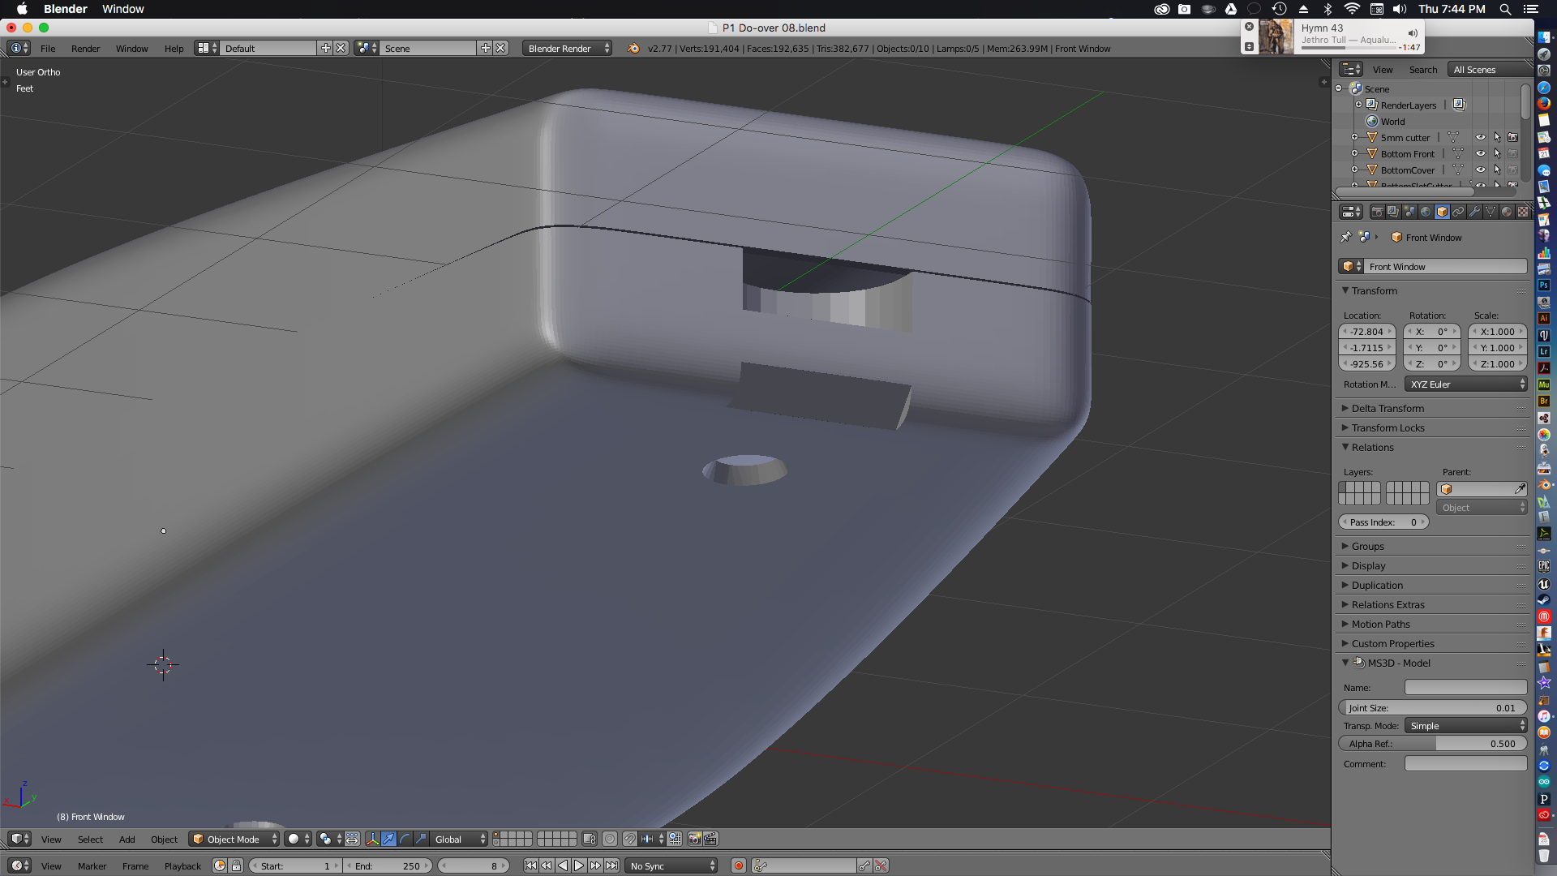Open the Add menu in 3D view
The width and height of the screenshot is (1557, 876).
[127, 839]
